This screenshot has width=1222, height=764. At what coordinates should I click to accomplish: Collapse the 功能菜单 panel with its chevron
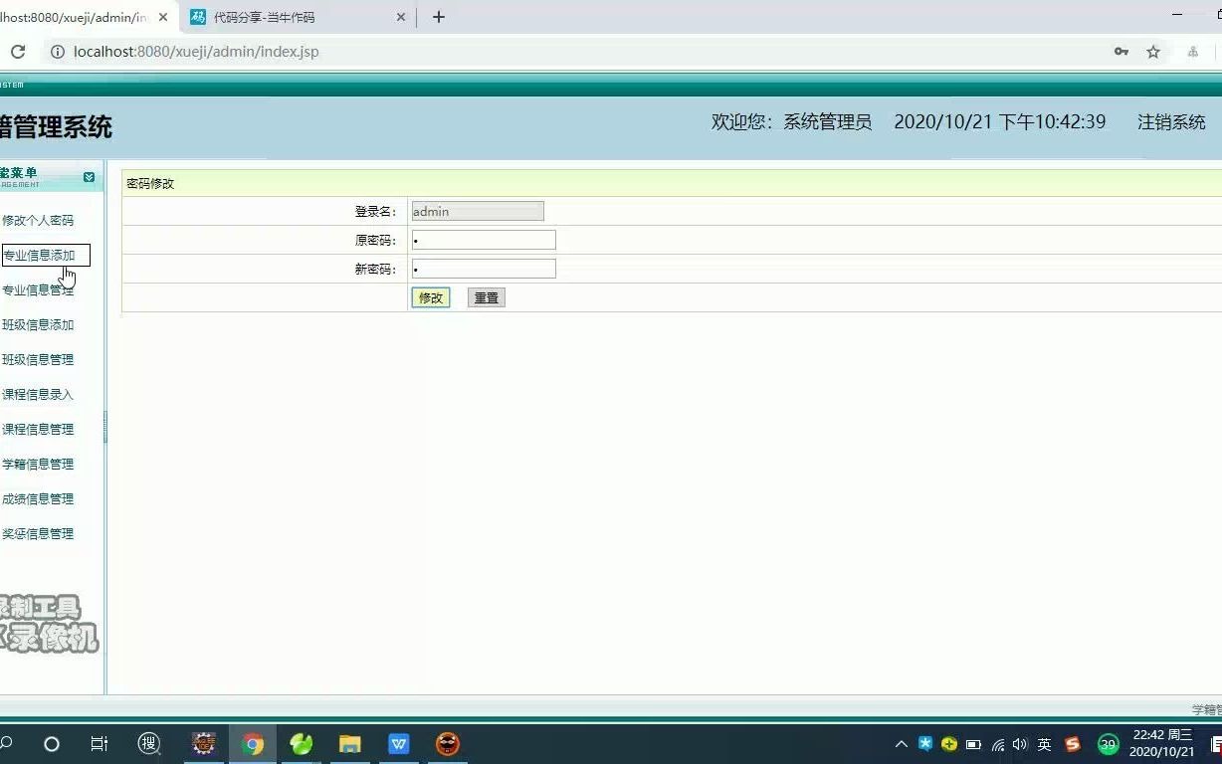(x=89, y=175)
